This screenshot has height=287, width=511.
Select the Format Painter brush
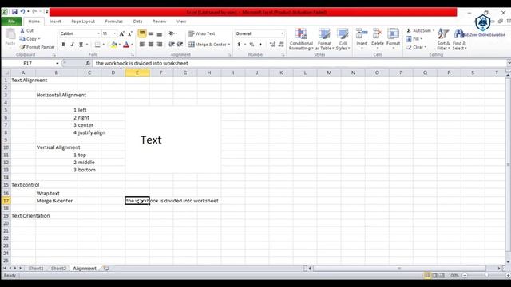(x=22, y=47)
